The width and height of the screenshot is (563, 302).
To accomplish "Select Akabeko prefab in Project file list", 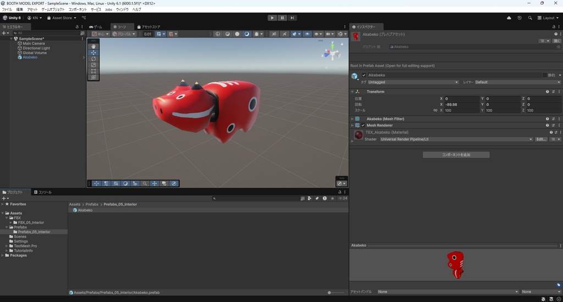I will point(85,210).
